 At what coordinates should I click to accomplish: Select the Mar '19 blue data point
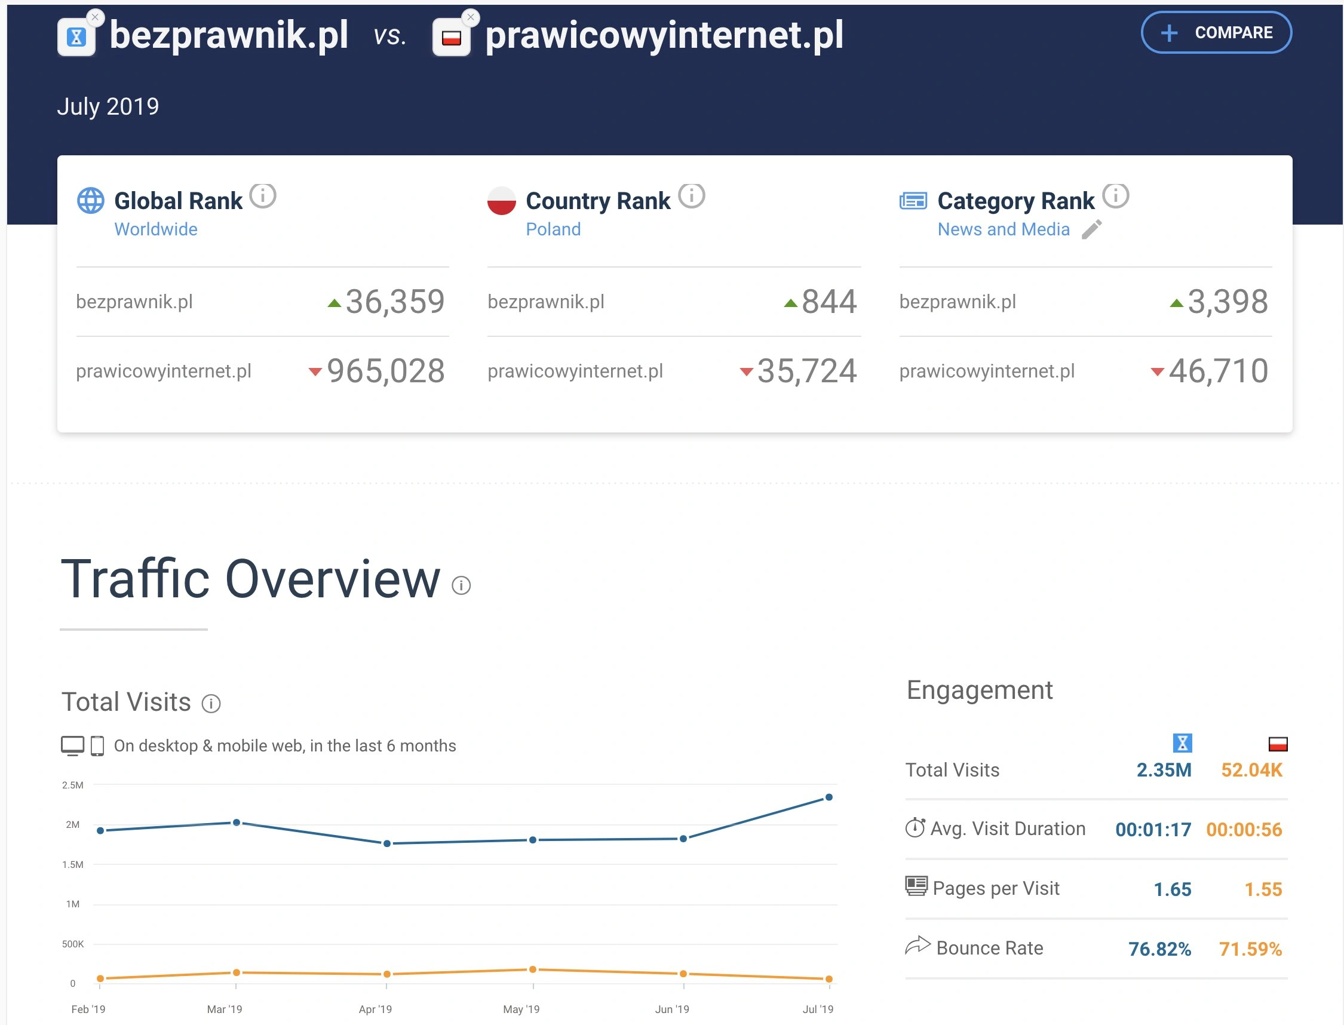tap(237, 823)
